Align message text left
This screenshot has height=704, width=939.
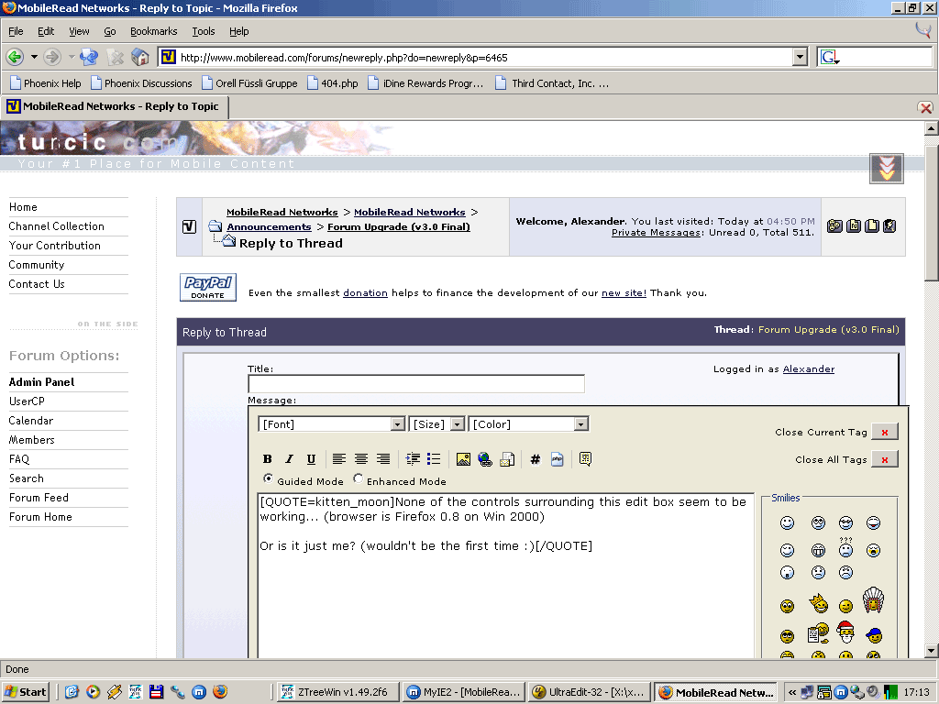339,459
